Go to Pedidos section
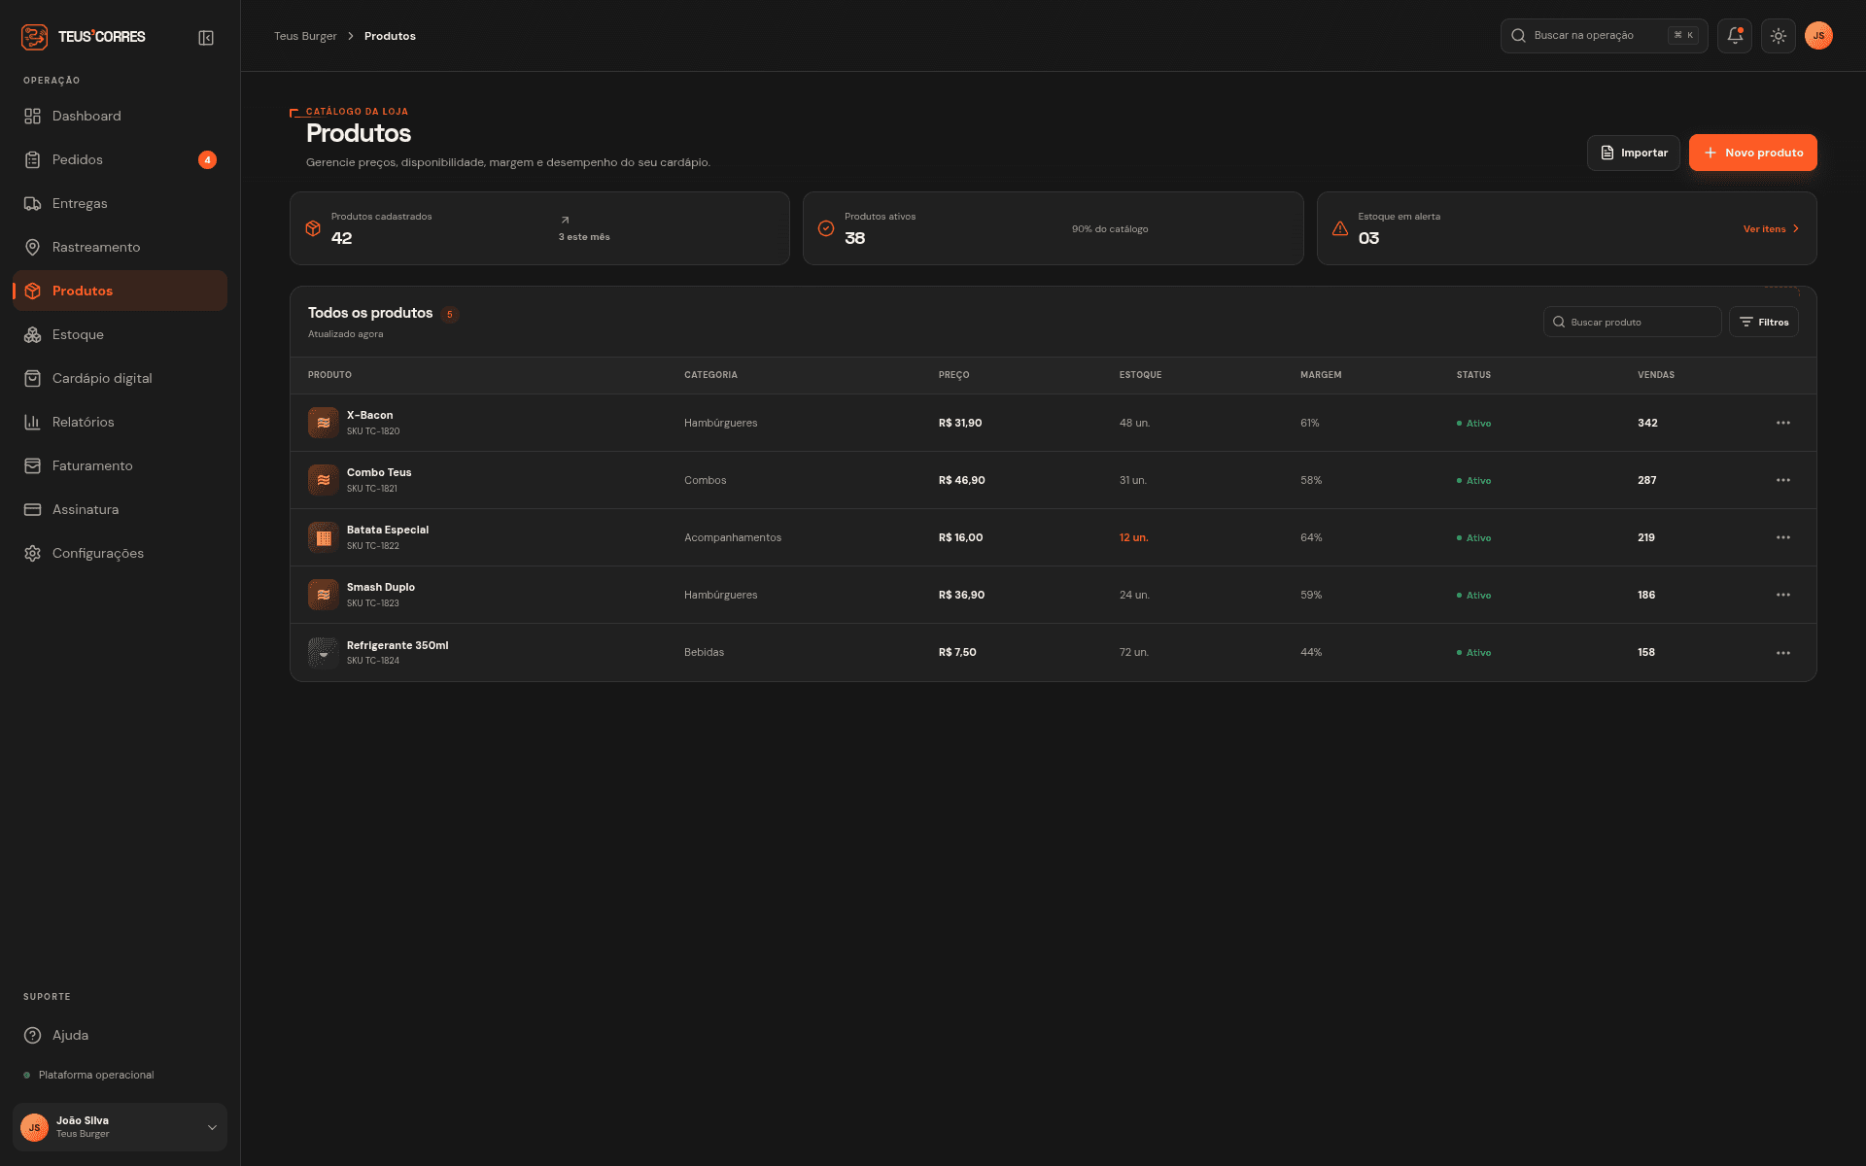 coord(120,159)
